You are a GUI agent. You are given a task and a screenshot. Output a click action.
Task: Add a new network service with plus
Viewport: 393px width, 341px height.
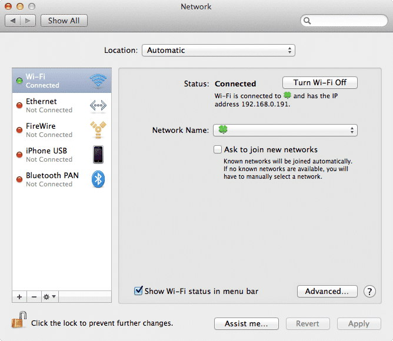click(19, 296)
